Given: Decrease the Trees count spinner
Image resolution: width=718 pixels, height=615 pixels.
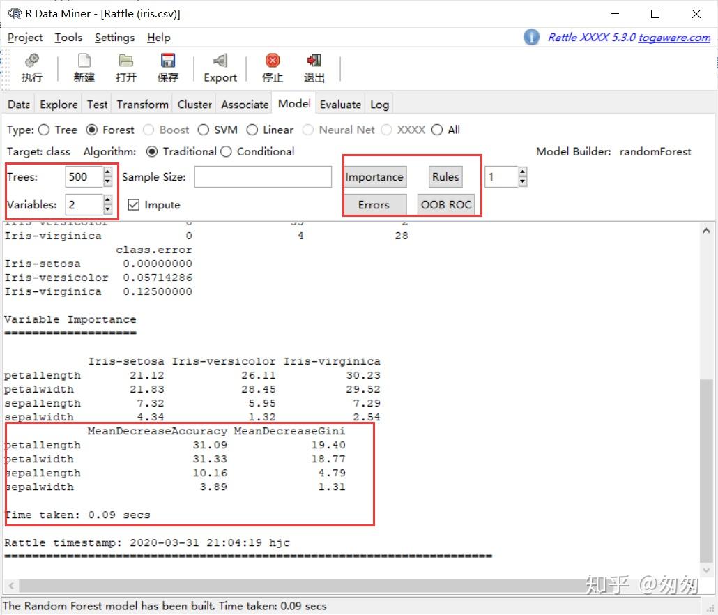Looking at the screenshot, I should (107, 182).
